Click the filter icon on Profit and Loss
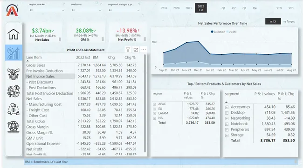Screen dimensions: 303x168 (x=128, y=50)
